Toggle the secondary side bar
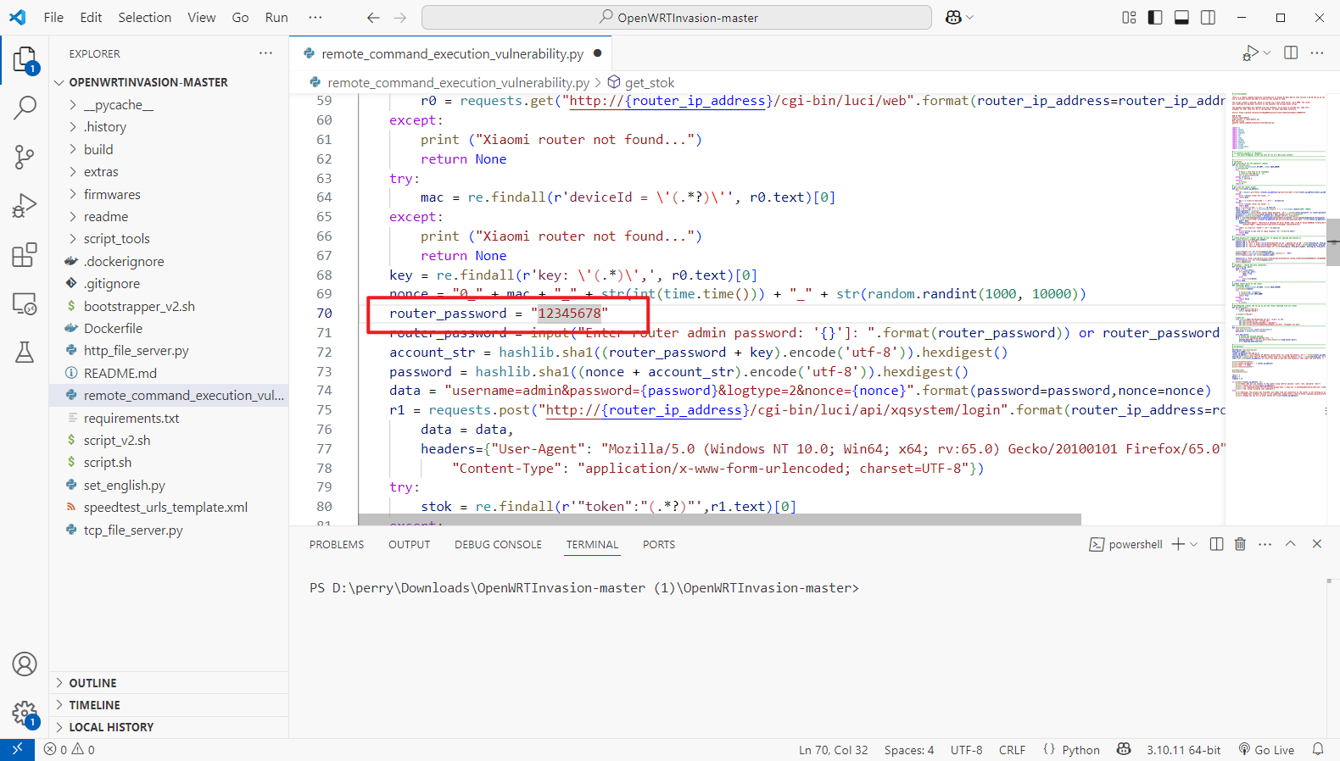 [x=1208, y=18]
